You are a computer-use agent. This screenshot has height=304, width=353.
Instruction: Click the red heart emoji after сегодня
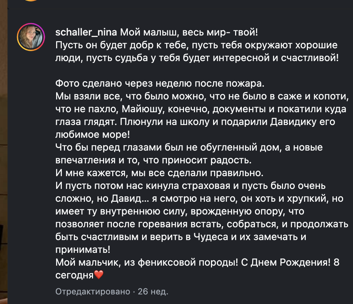(99, 275)
